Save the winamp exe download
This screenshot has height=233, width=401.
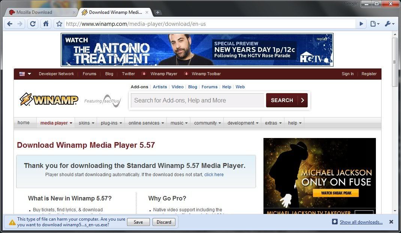tap(138, 222)
